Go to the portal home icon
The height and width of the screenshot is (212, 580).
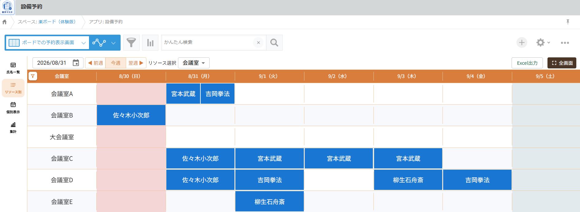tap(4, 22)
